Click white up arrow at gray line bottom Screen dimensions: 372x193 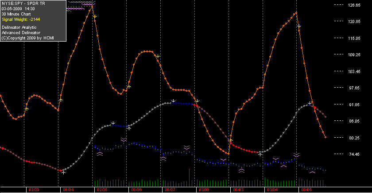pos(63,173)
